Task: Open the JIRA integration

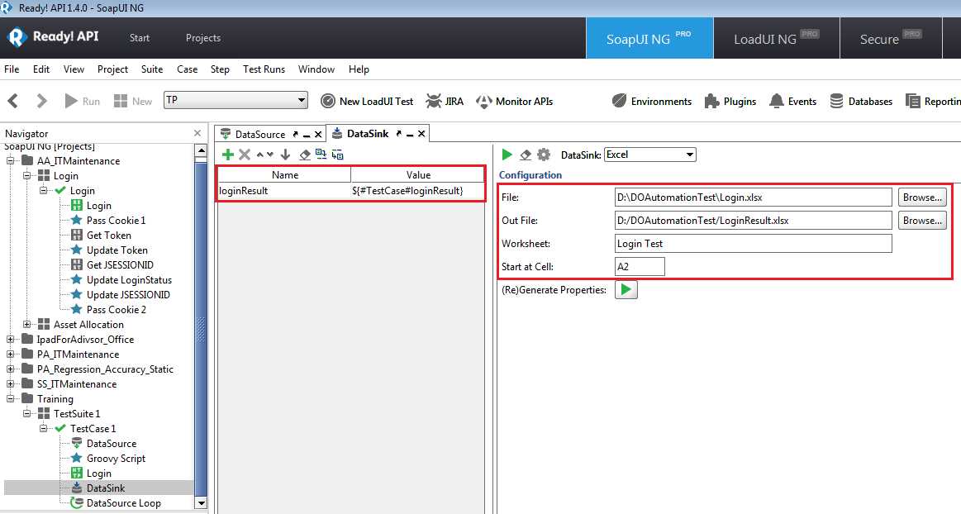Action: click(x=445, y=101)
